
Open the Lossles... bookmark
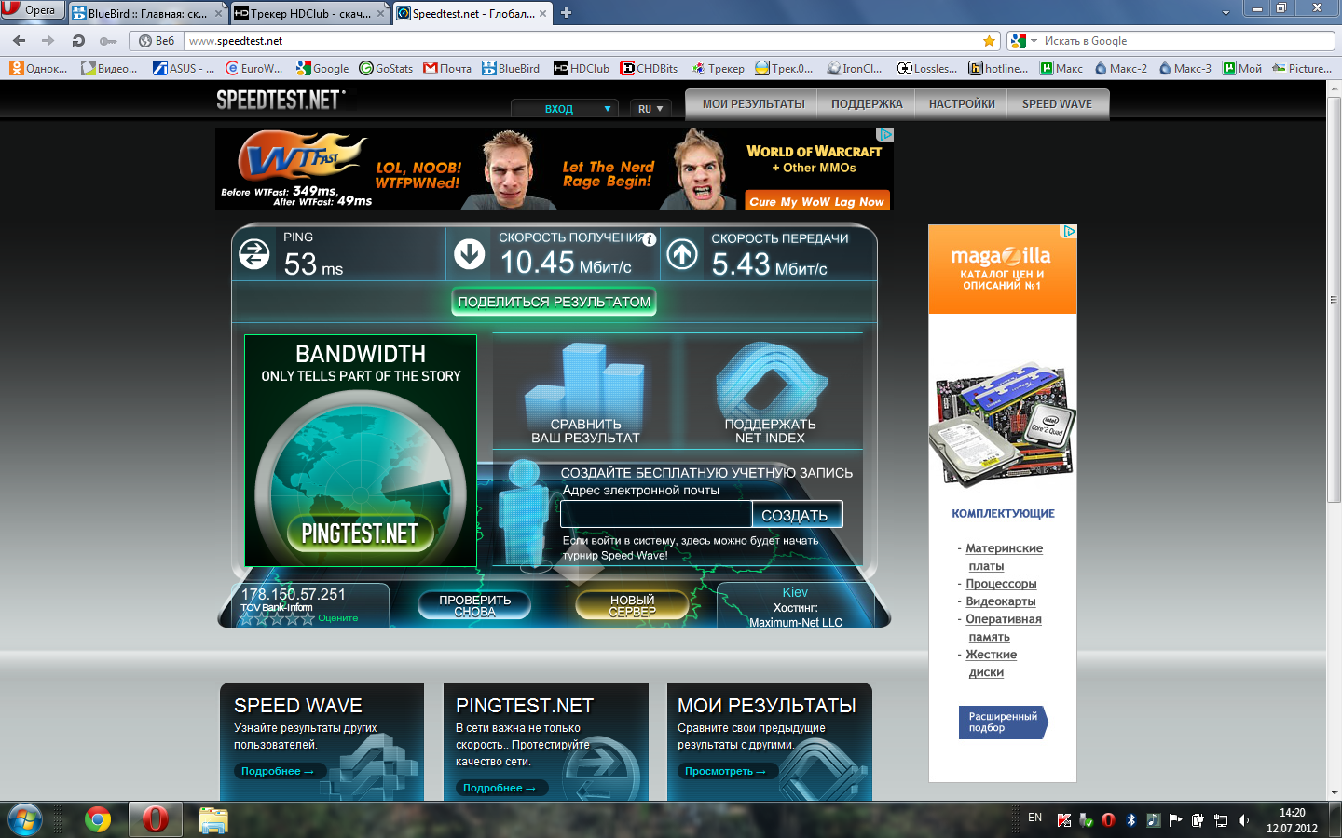927,68
